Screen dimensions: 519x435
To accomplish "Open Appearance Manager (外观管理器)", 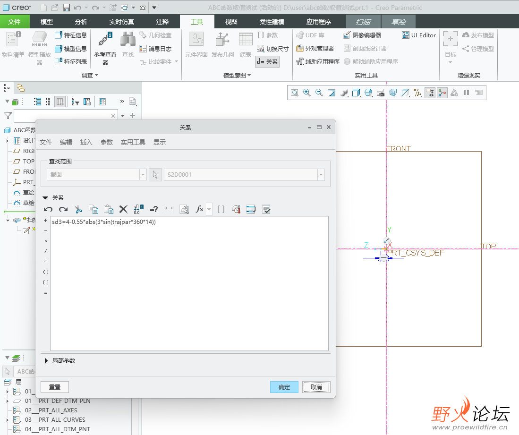I will (x=315, y=48).
